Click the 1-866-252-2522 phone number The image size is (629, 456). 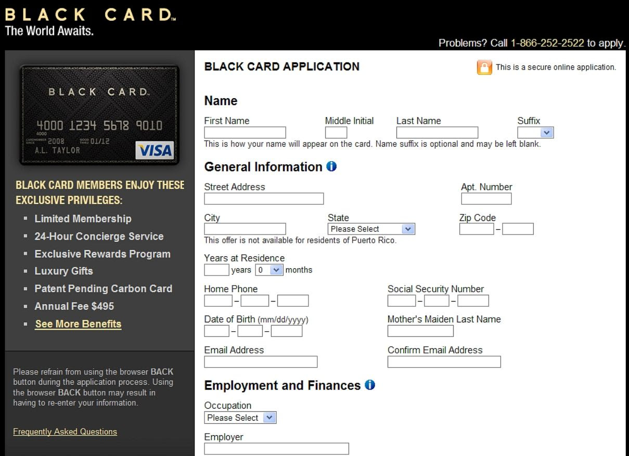547,43
